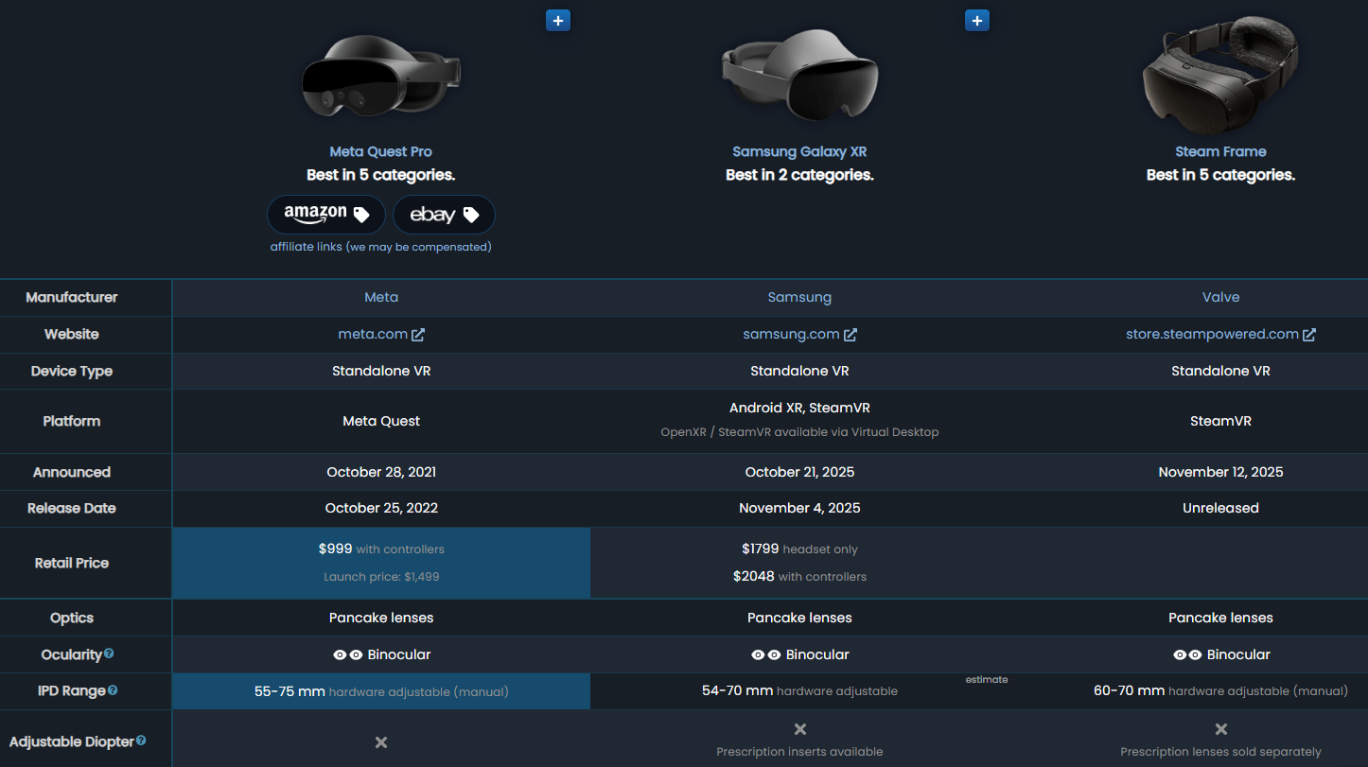Visit the meta.com website link
The height and width of the screenshot is (767, 1368).
click(x=381, y=334)
